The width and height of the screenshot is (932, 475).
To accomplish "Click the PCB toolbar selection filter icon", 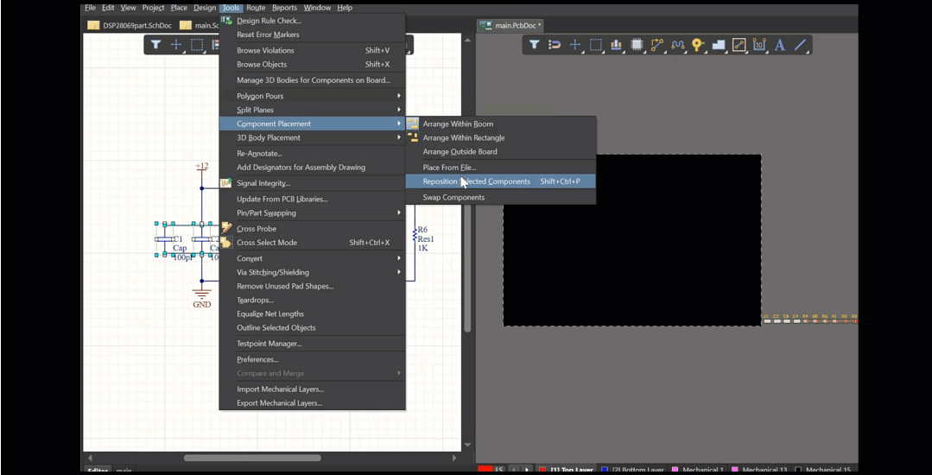I will tap(534, 45).
